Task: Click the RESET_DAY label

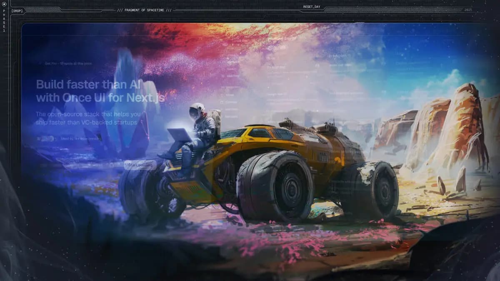Action: pos(312,7)
